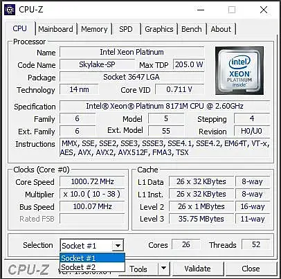The height and width of the screenshot is (279, 281).
Task: Click the Tools button
Action: [x=138, y=269]
